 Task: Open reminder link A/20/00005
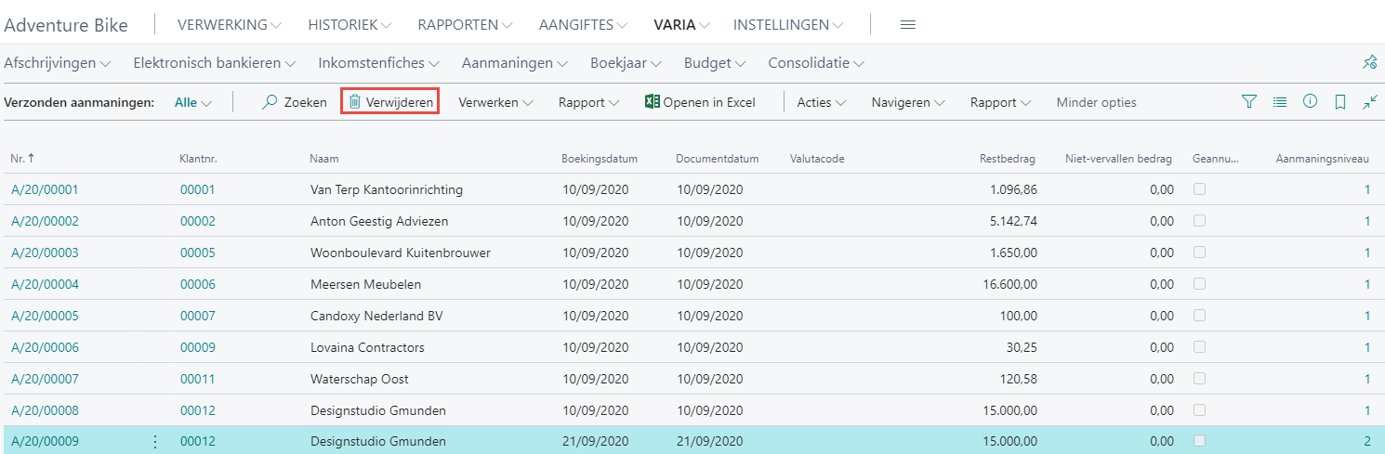coord(45,316)
